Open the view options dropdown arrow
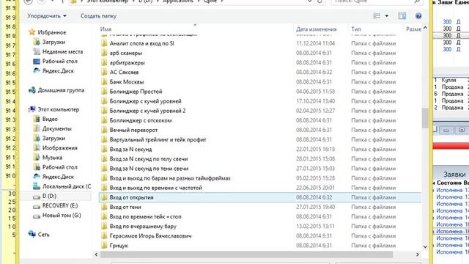469x264 pixels. [x=386, y=16]
